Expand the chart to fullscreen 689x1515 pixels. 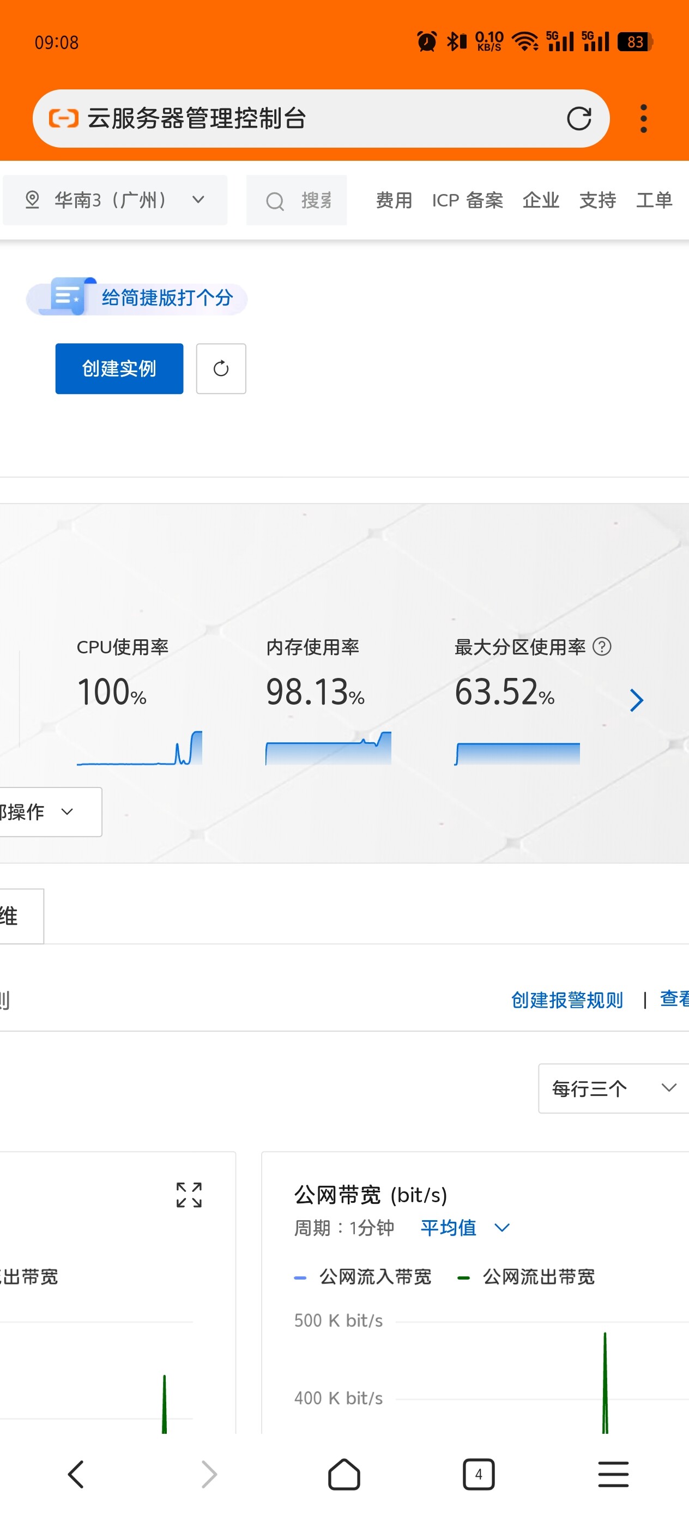[189, 1195]
